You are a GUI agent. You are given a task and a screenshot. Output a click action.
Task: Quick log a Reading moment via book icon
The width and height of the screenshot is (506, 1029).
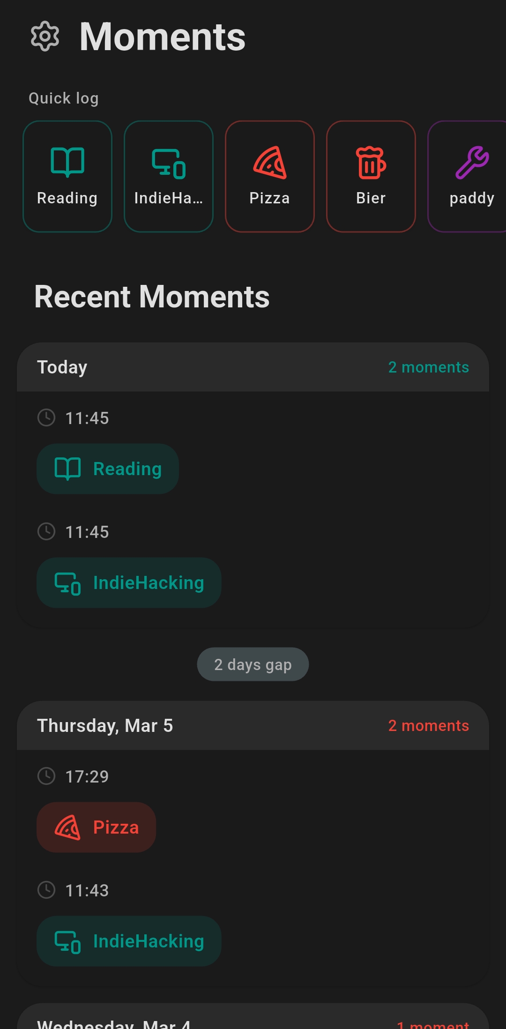[67, 162]
